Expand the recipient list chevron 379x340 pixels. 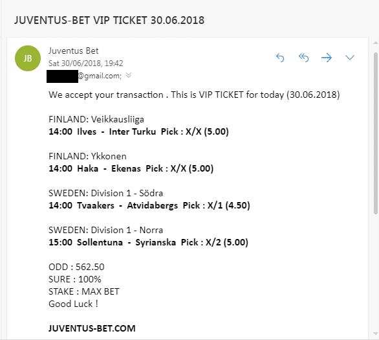point(129,75)
